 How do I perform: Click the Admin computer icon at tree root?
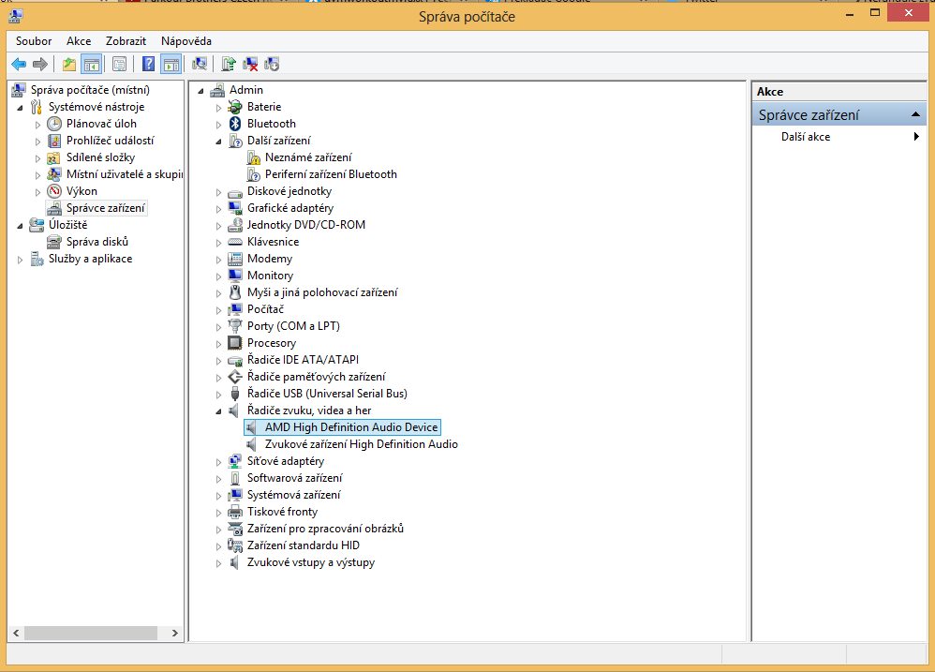coord(217,90)
